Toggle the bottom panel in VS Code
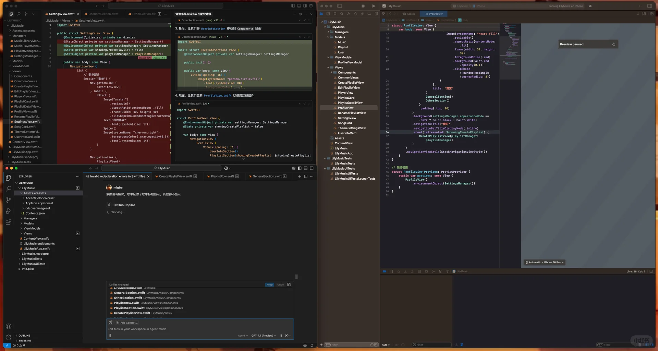This screenshot has height=351, width=658. [x=305, y=168]
